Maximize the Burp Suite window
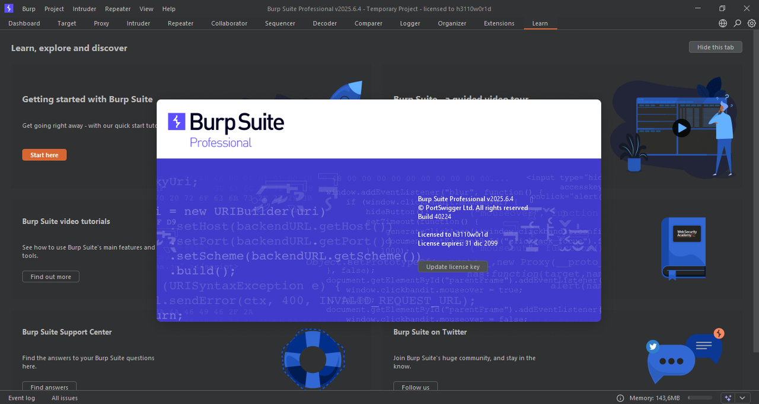The image size is (759, 404). click(x=722, y=8)
